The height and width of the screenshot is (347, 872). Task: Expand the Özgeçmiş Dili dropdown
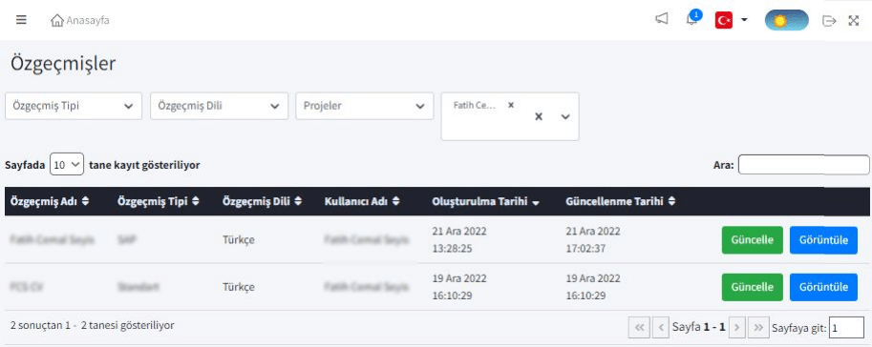[x=219, y=106]
